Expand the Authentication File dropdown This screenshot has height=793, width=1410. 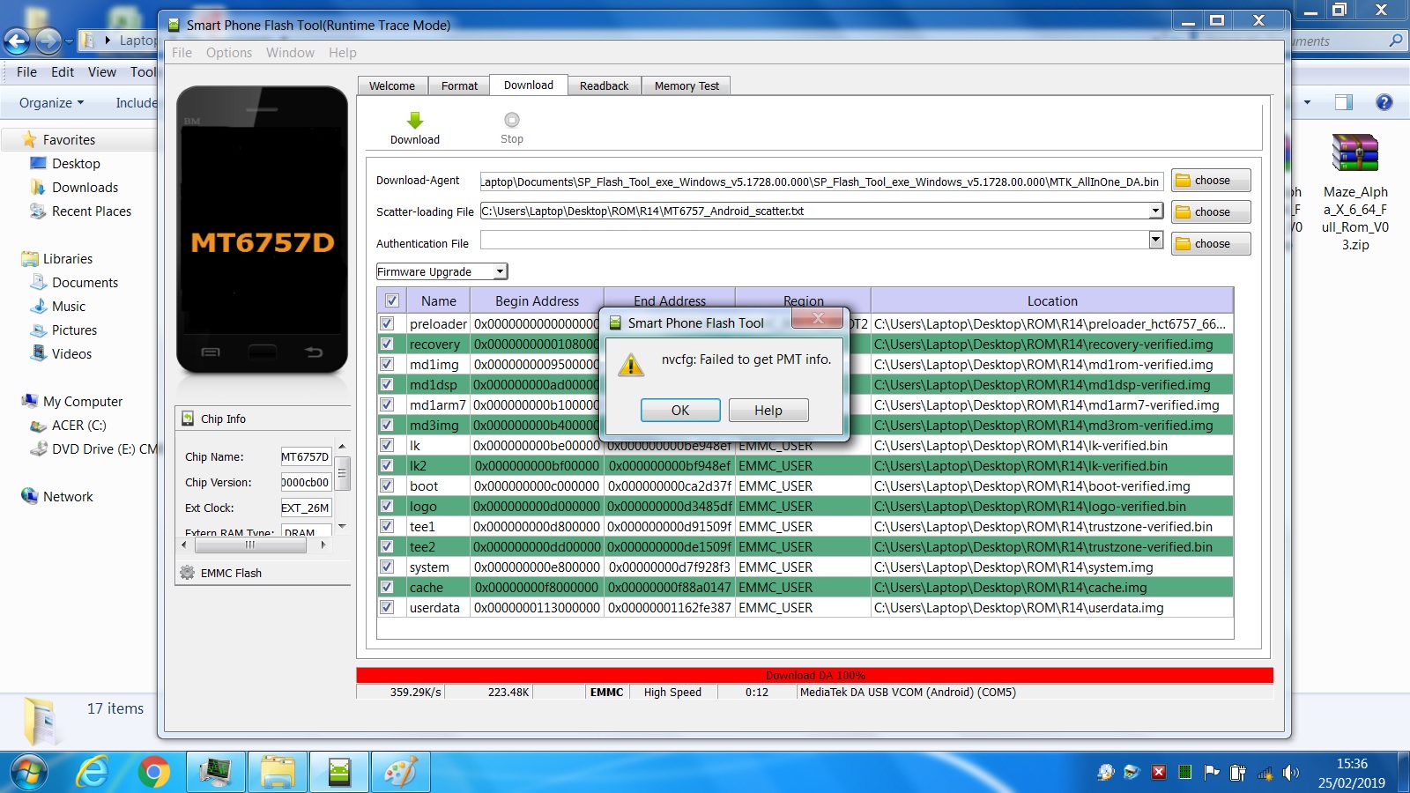(x=1155, y=240)
